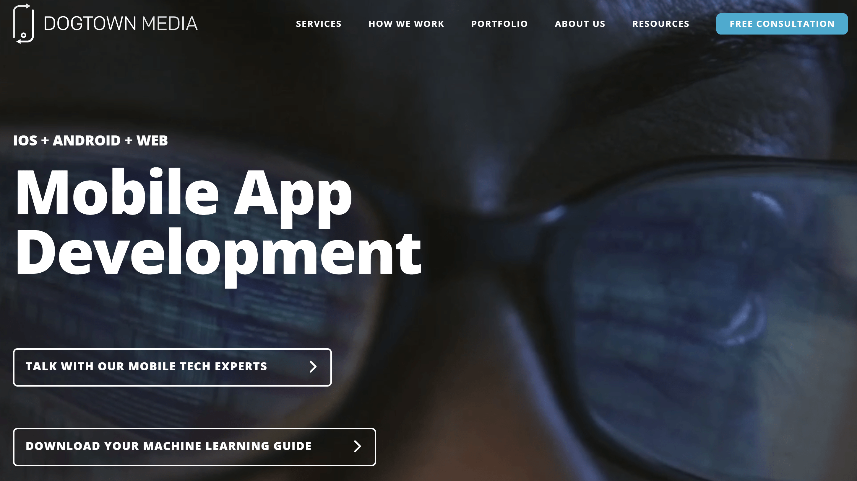Click the arrow icon on consultation button
Viewport: 857px width, 481px height.
coord(312,367)
